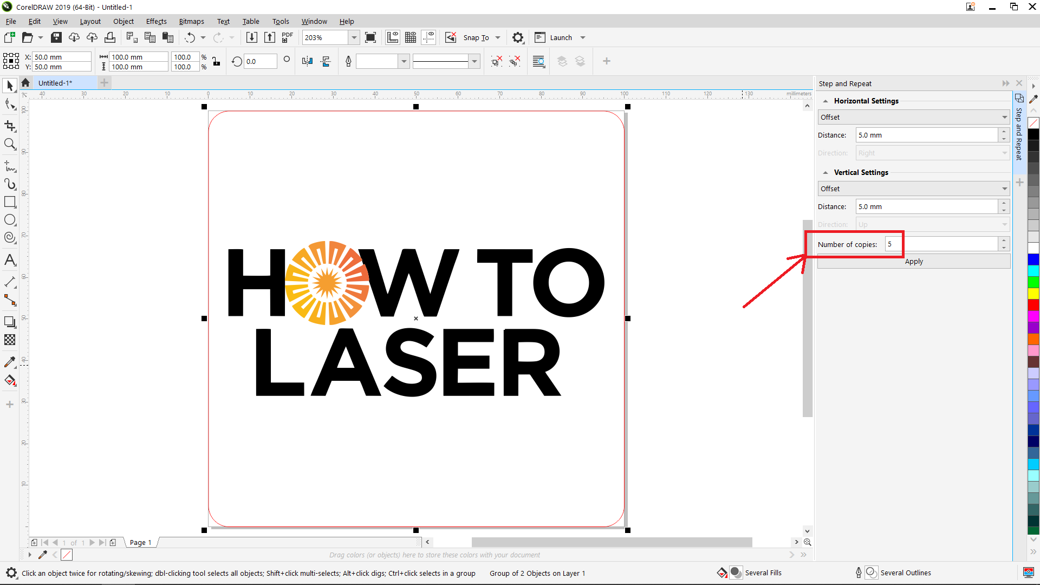Select the Freehand tool

point(10,166)
